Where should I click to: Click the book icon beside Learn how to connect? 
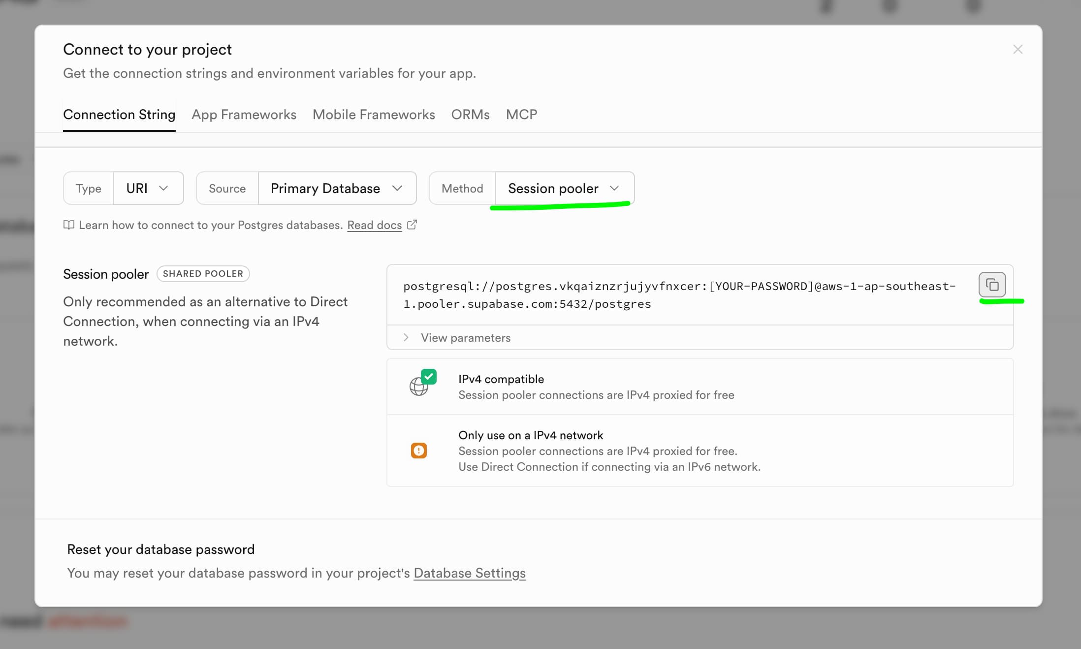pyautogui.click(x=69, y=225)
